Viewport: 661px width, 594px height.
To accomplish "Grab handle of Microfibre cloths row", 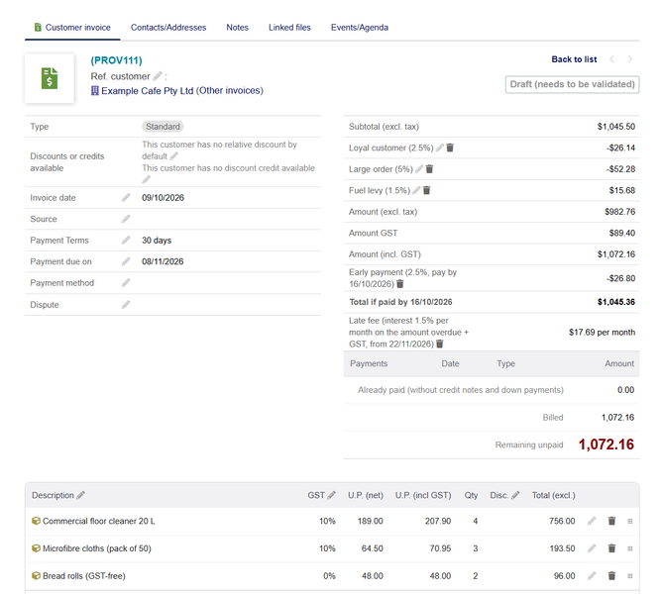I will [630, 548].
